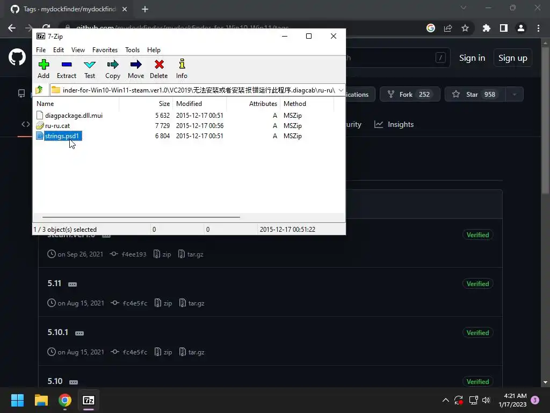550x413 pixels.
Task: Click the Google icon in the address bar
Action: [x=431, y=28]
